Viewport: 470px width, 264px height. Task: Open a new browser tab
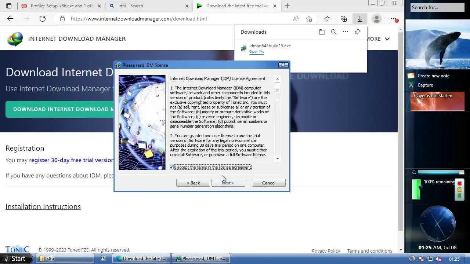[287, 6]
